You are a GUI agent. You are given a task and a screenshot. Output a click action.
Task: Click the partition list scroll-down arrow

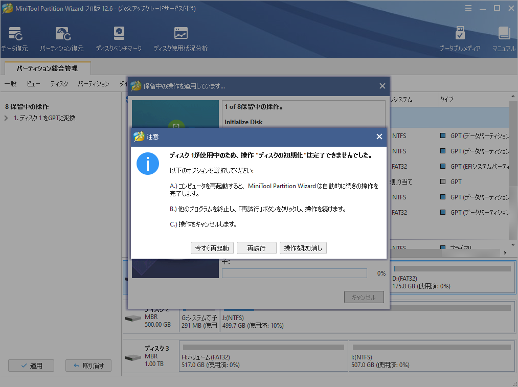pos(513,245)
